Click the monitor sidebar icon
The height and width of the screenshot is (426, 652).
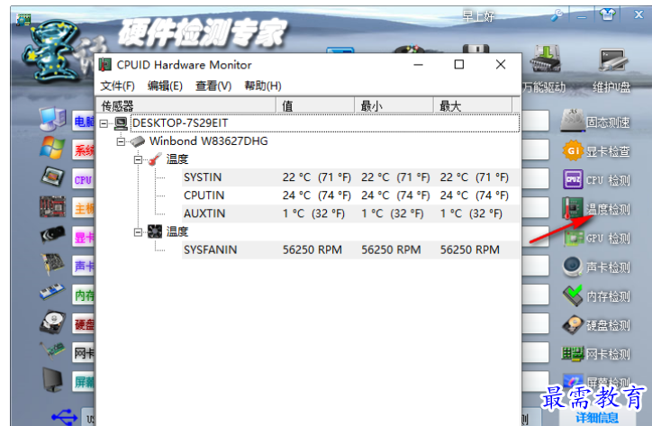[53, 379]
